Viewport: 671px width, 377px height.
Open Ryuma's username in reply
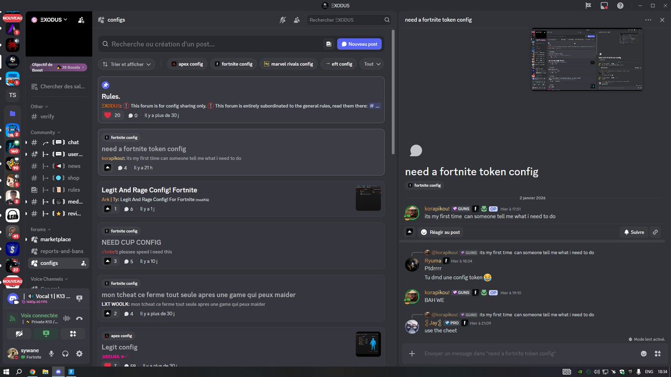[433, 261]
